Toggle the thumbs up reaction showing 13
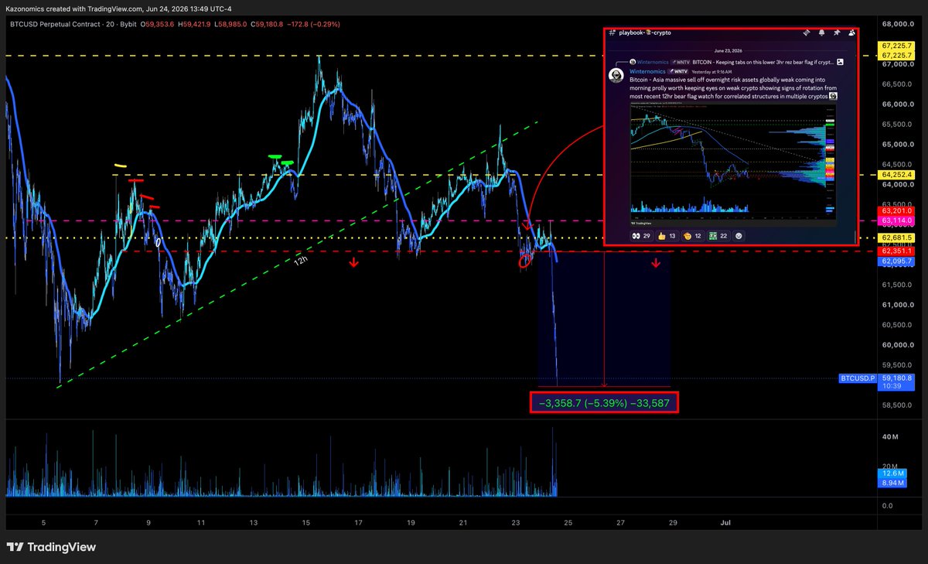Image resolution: width=928 pixels, height=564 pixels. (666, 235)
